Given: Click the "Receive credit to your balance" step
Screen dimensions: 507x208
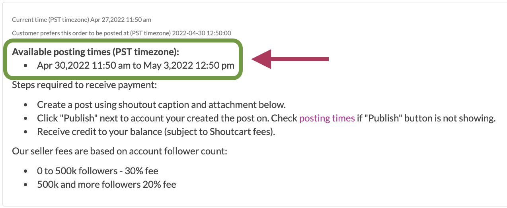Looking at the screenshot, I should tap(156, 131).
